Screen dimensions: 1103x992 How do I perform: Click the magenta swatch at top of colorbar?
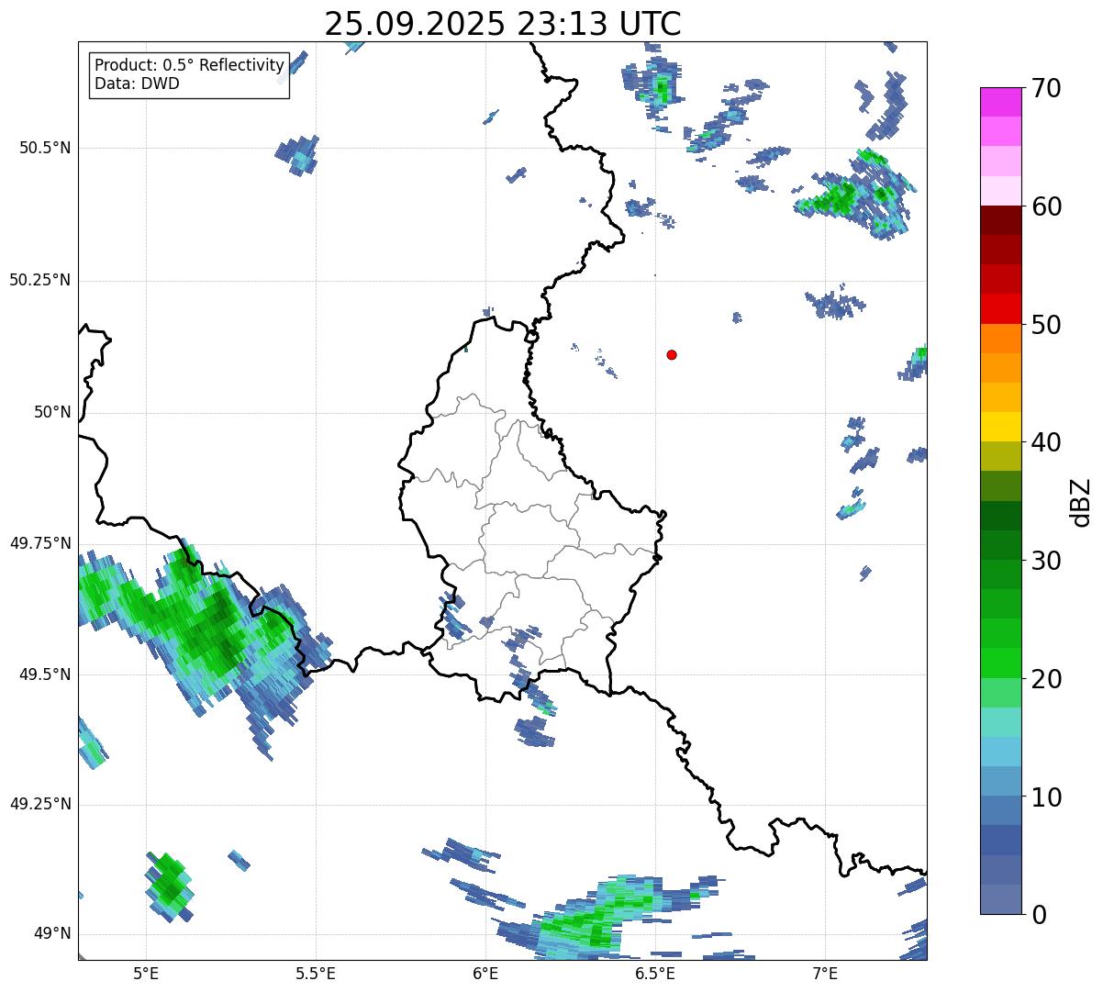click(x=1001, y=102)
